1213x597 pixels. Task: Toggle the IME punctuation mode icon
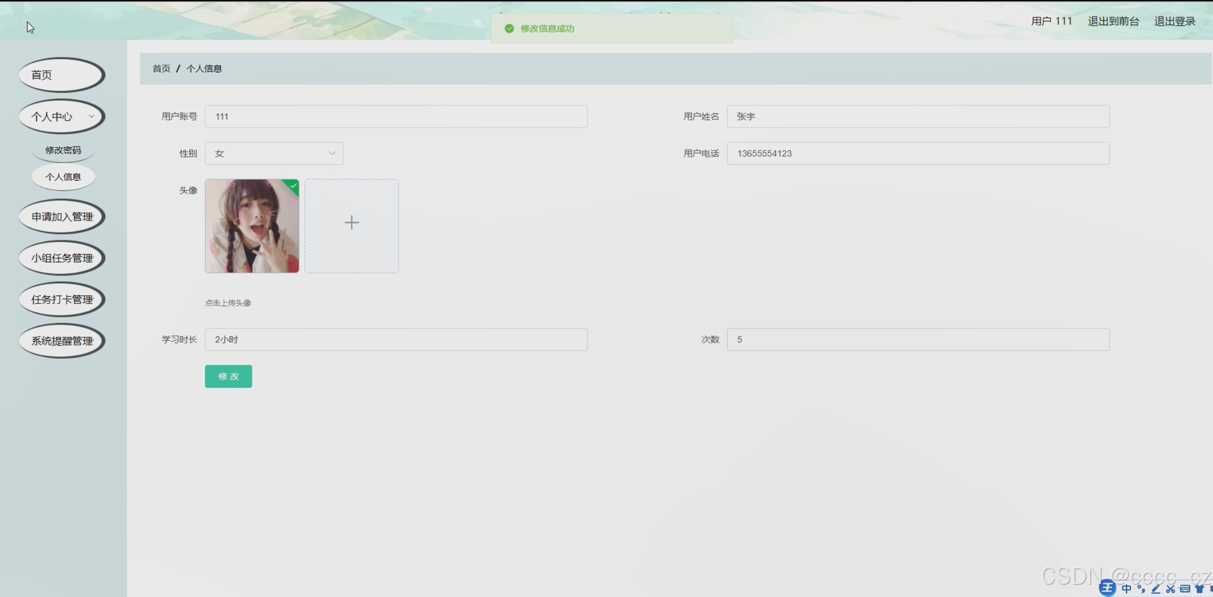point(1141,588)
